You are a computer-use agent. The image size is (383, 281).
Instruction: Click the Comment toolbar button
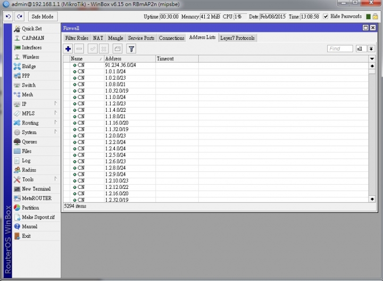coord(118,49)
